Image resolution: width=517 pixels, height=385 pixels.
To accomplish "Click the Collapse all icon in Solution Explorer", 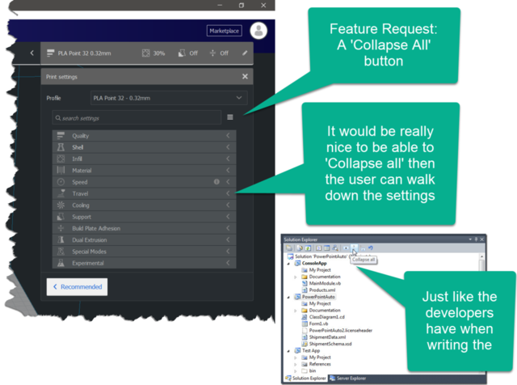I will [x=354, y=247].
